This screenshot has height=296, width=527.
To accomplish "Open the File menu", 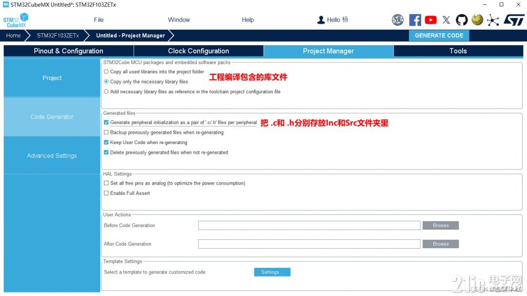I will 99,20.
